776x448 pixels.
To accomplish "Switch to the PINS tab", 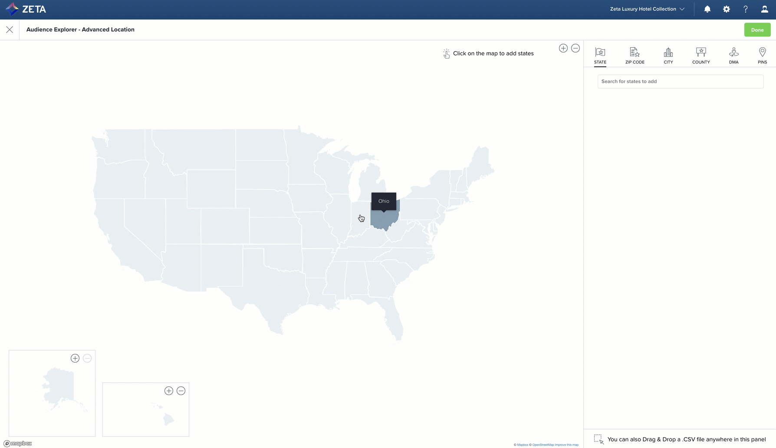I will pos(762,56).
